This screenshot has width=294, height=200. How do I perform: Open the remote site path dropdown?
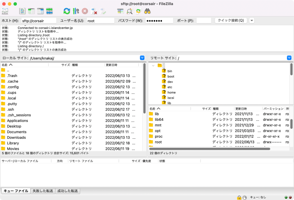point(289,58)
